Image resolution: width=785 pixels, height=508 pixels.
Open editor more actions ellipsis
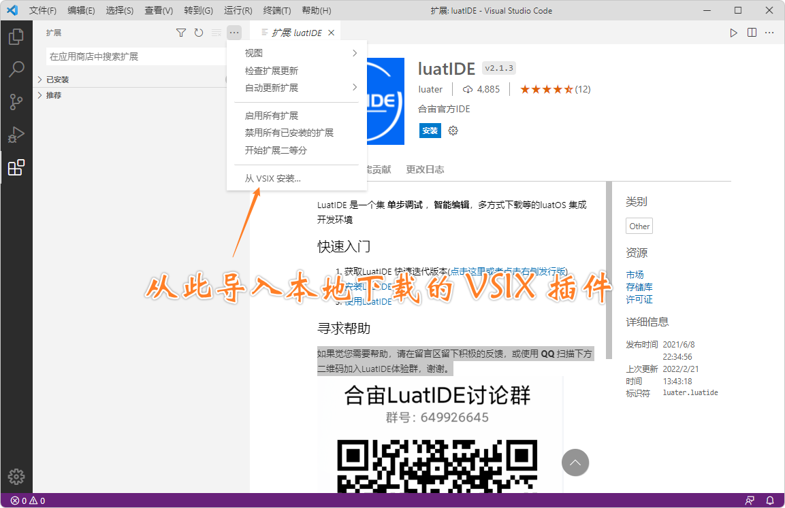click(x=769, y=33)
